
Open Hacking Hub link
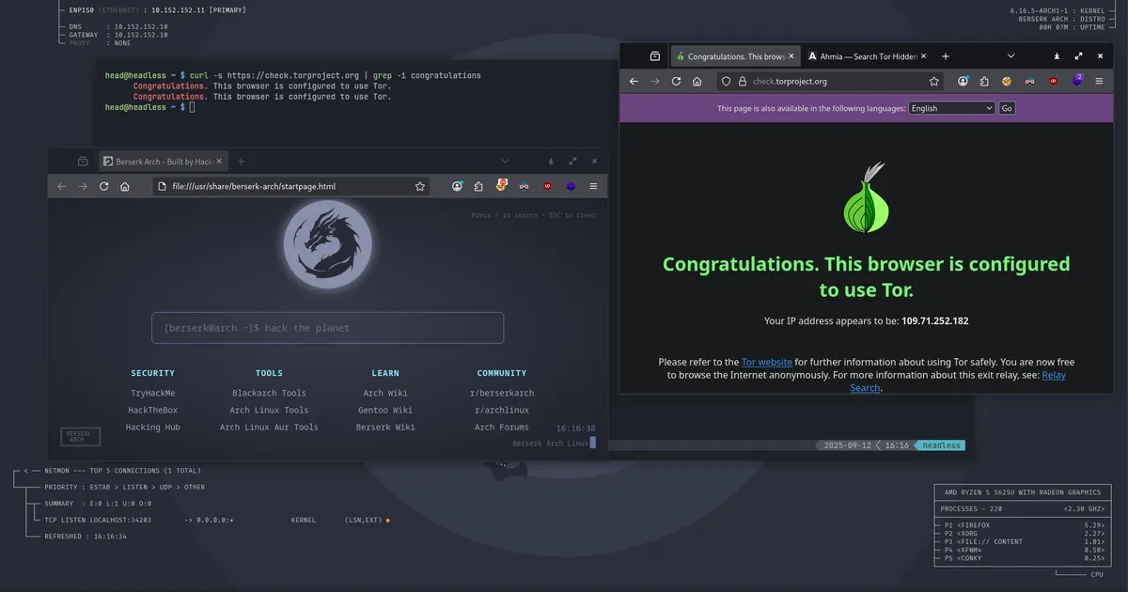tap(152, 428)
